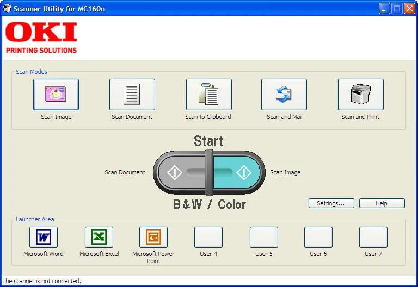The height and width of the screenshot is (287, 418).
Task: Launch Microsoft Excel from Launcher Area
Action: tap(99, 237)
